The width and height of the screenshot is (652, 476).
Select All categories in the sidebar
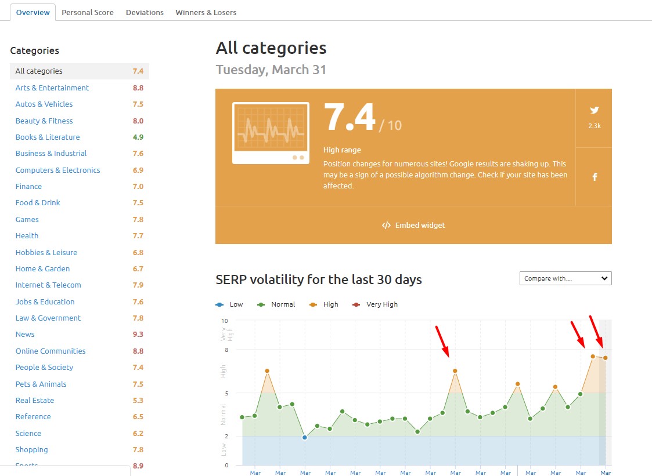tap(39, 71)
